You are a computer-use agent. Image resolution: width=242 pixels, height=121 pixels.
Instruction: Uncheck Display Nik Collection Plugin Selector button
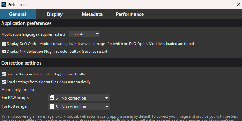point(4,52)
